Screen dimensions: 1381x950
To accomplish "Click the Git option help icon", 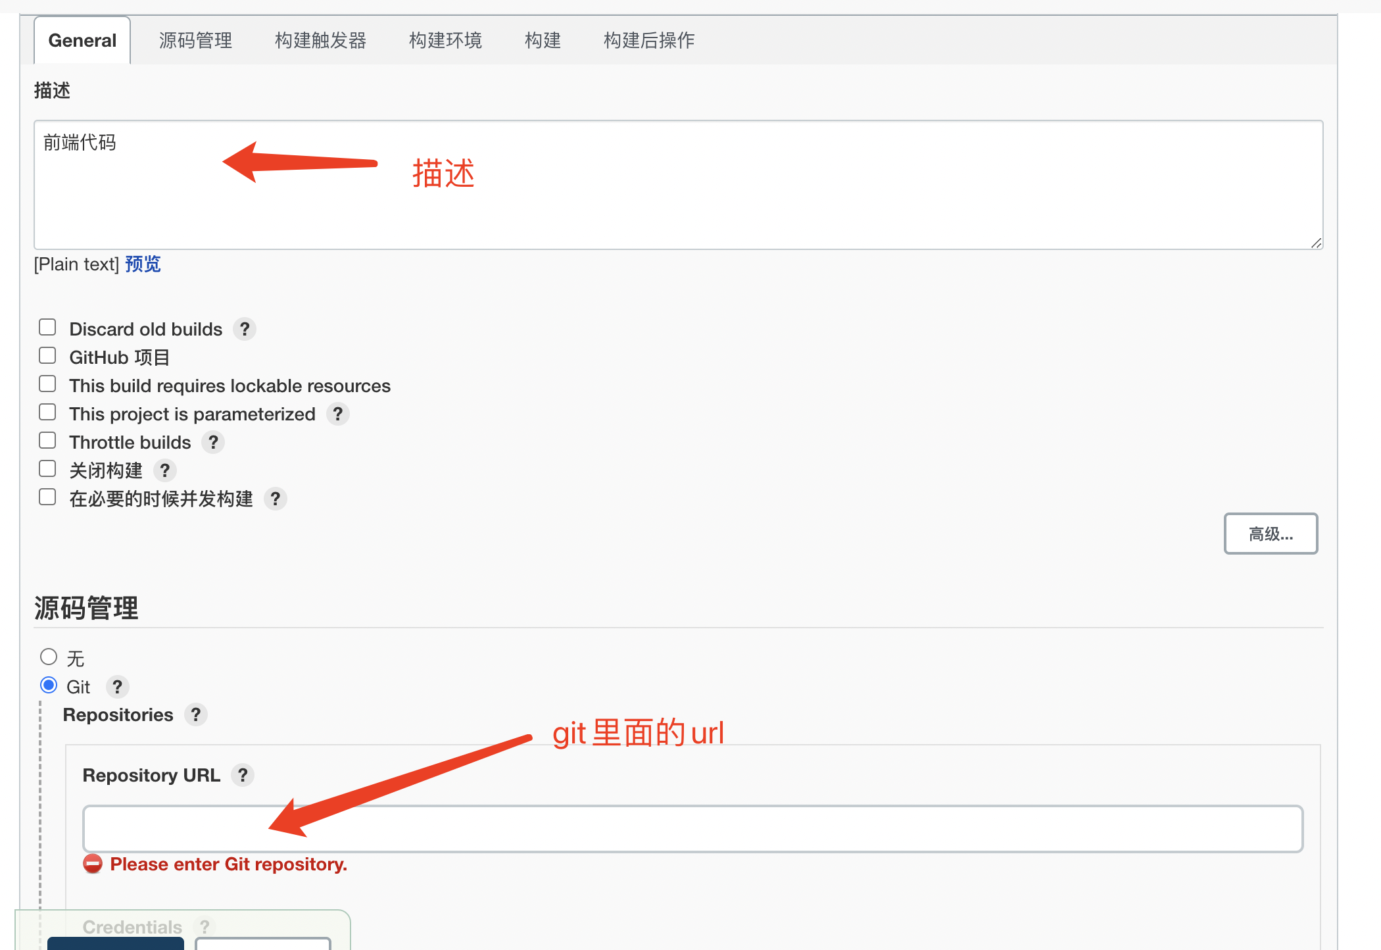I will [x=118, y=687].
